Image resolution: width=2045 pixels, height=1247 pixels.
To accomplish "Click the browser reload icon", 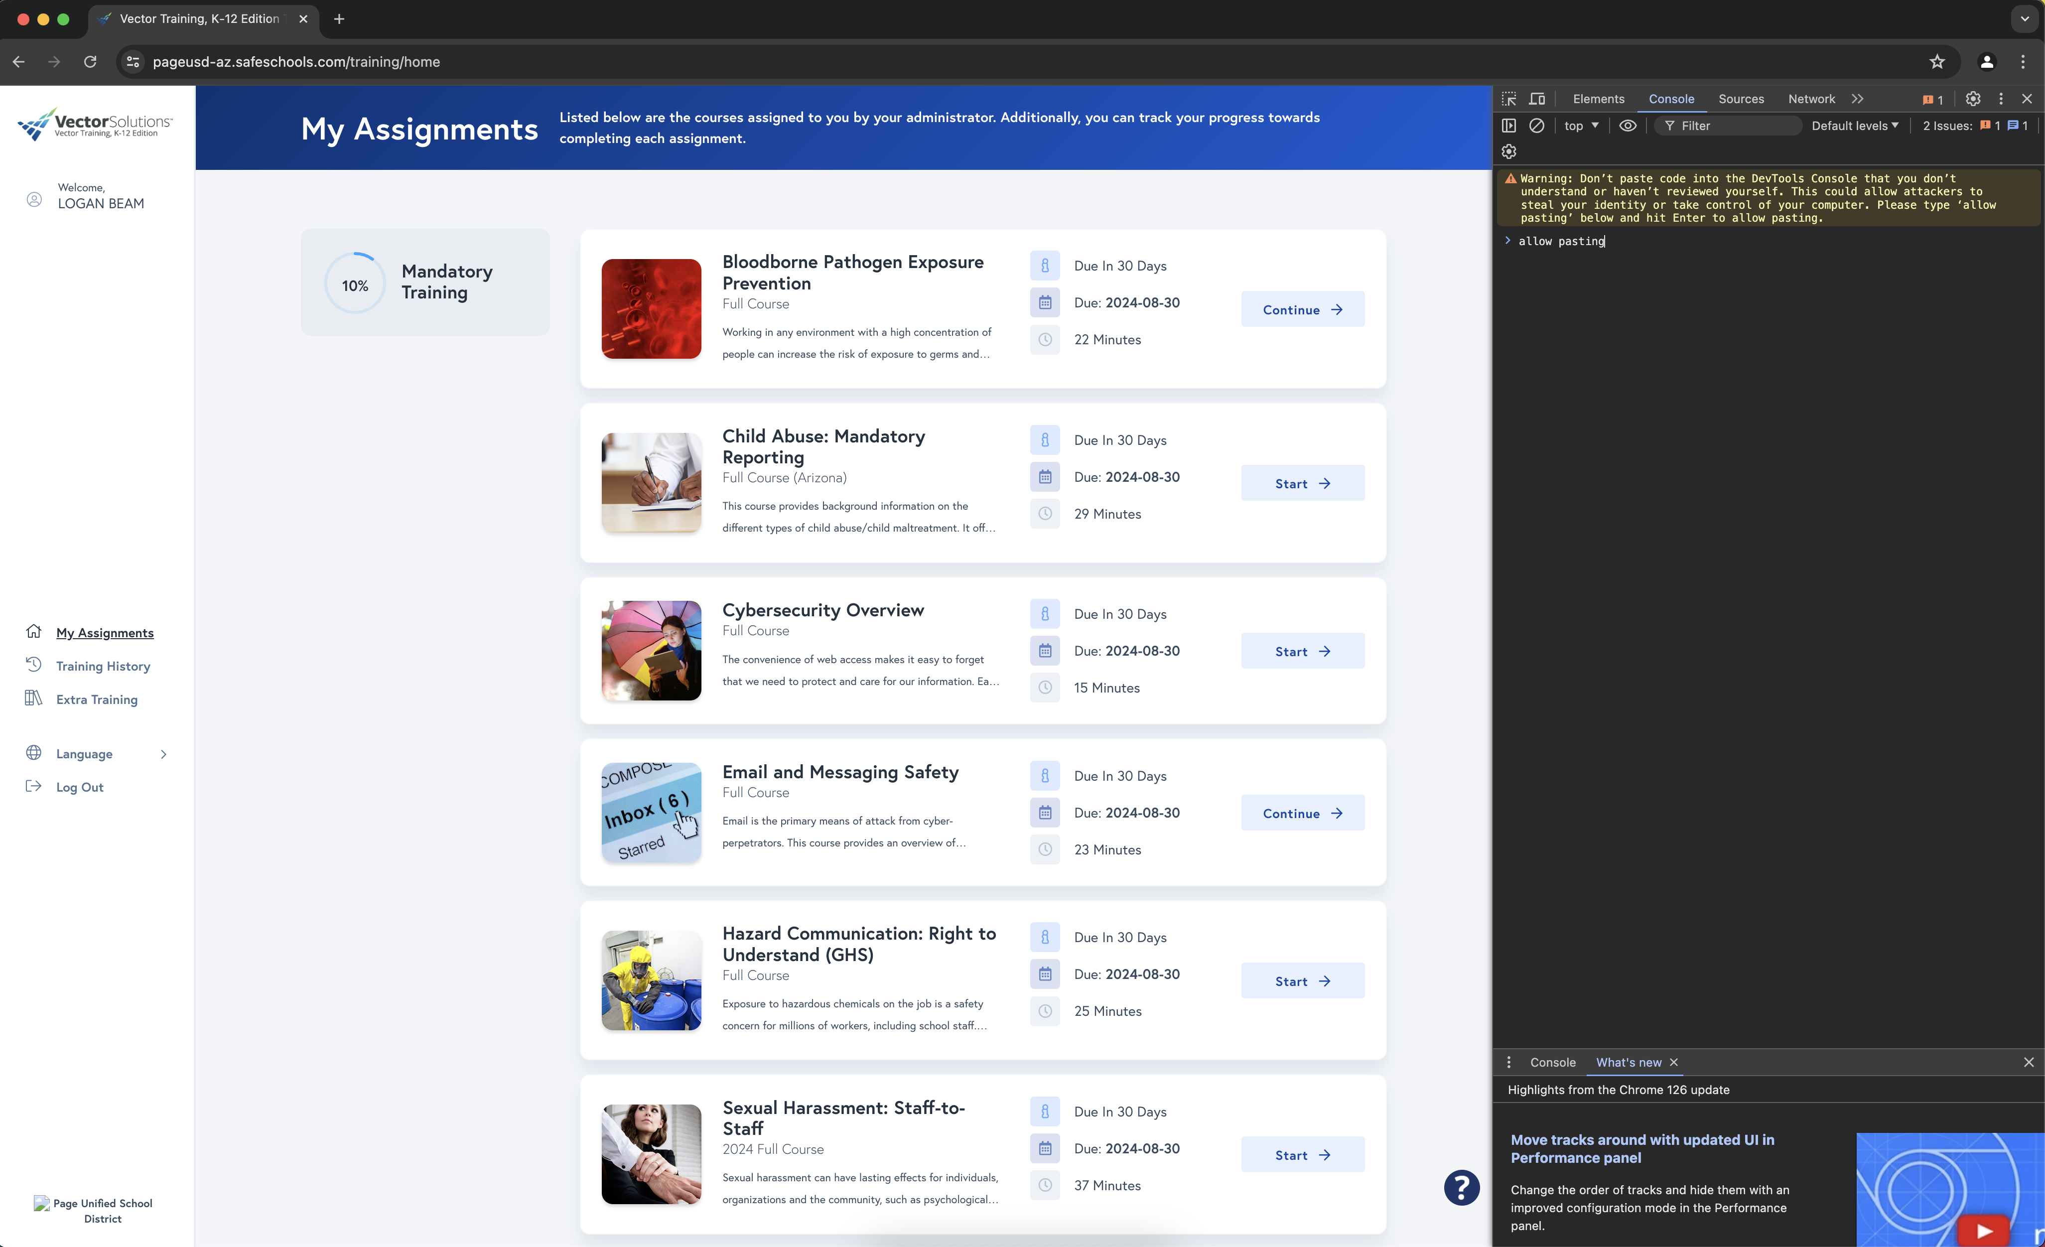I will [90, 61].
